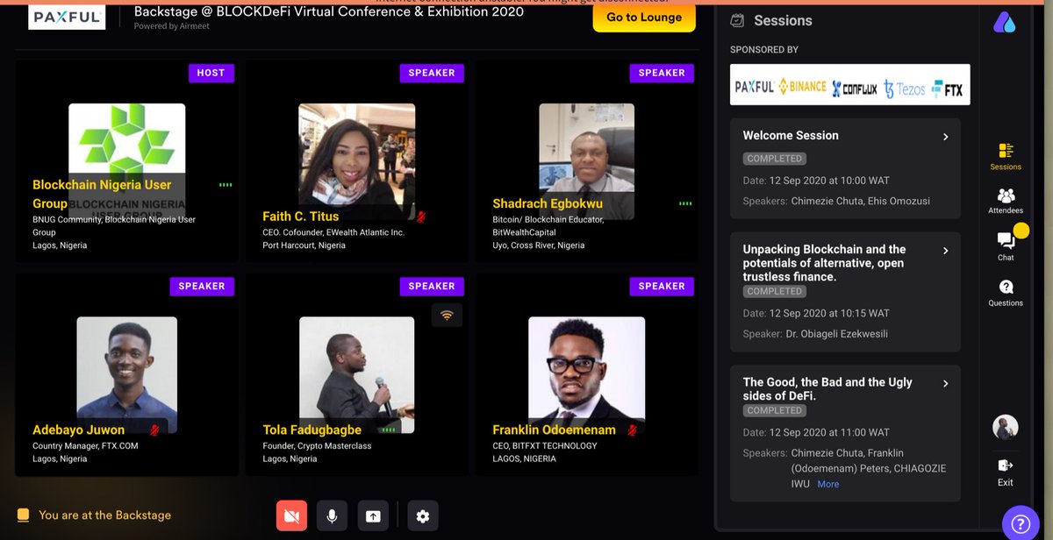Image resolution: width=1053 pixels, height=540 pixels.
Task: Click the sponsors banner image
Action: click(x=850, y=85)
